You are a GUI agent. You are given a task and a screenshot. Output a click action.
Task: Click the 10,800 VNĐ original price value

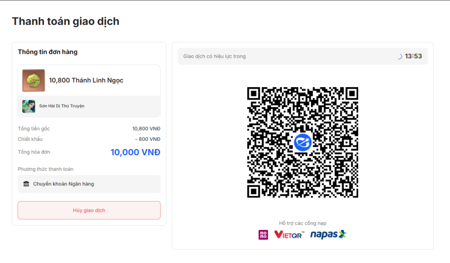coord(146,129)
